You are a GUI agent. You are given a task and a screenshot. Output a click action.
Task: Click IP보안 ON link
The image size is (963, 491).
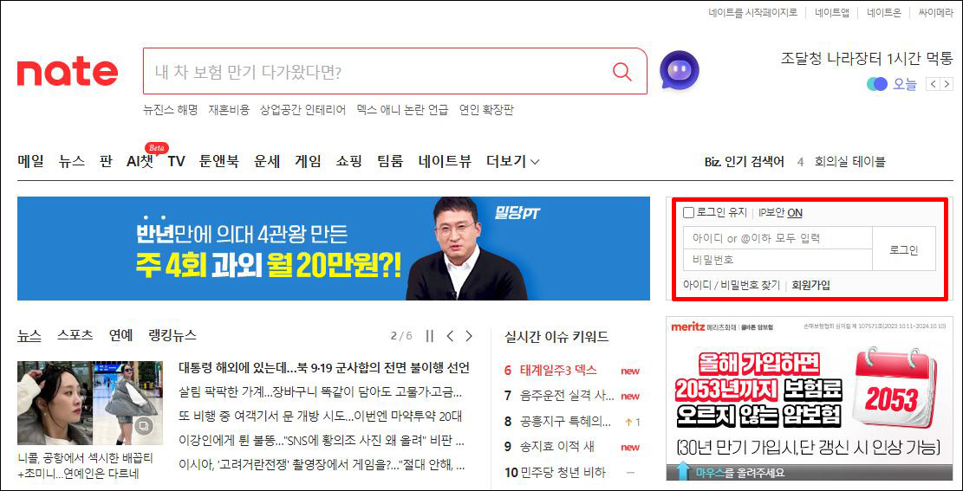pos(780,212)
